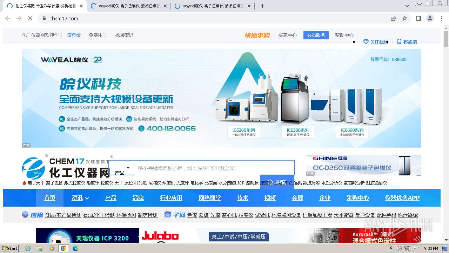
Task: Open Microsoft Edge from taskbar
Action: pos(75,248)
